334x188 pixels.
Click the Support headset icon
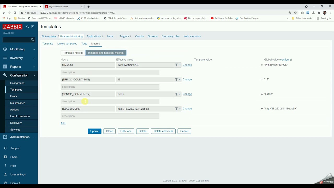pos(5,148)
